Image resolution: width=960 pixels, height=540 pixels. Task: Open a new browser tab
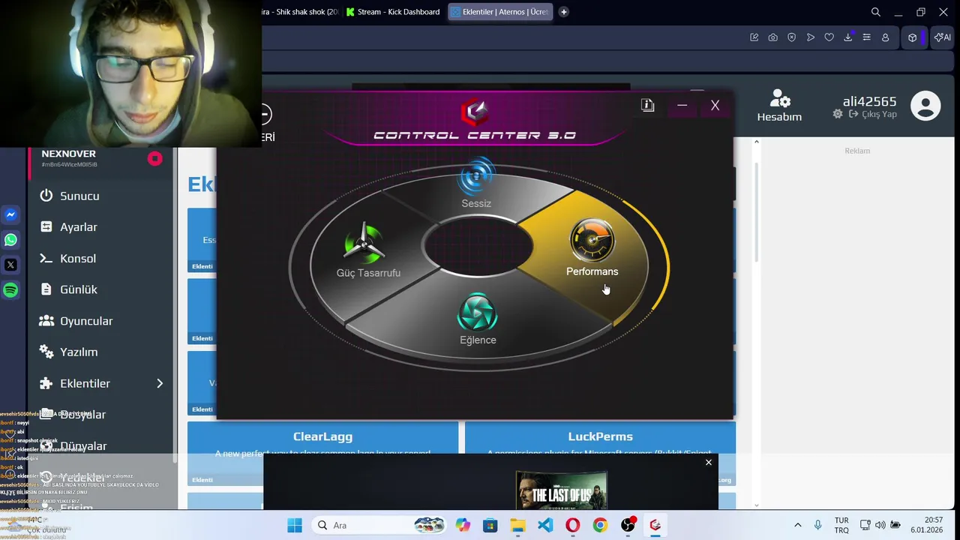tap(563, 12)
